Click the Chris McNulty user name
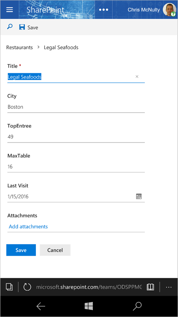 click(x=144, y=10)
